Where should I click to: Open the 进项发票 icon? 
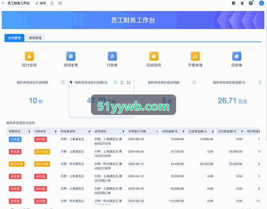tap(71, 56)
